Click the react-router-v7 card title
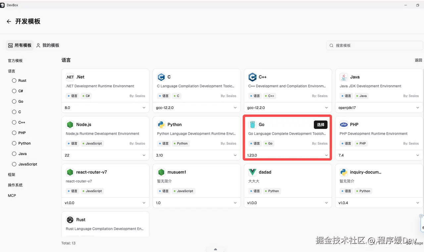This screenshot has width=424, height=252. tap(91, 172)
